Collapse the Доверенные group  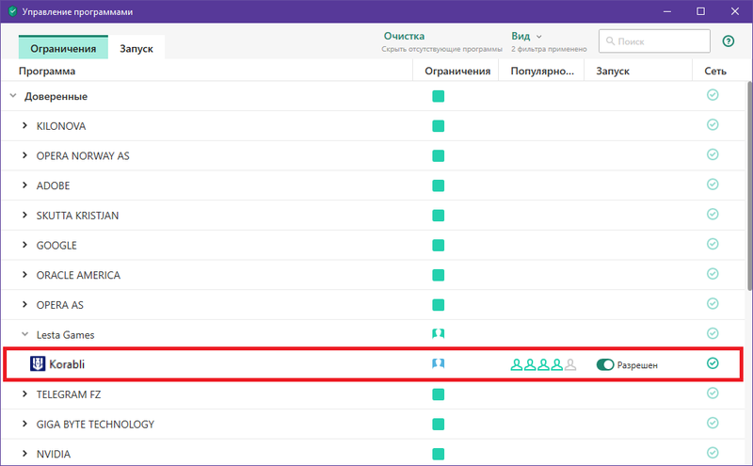[x=13, y=96]
